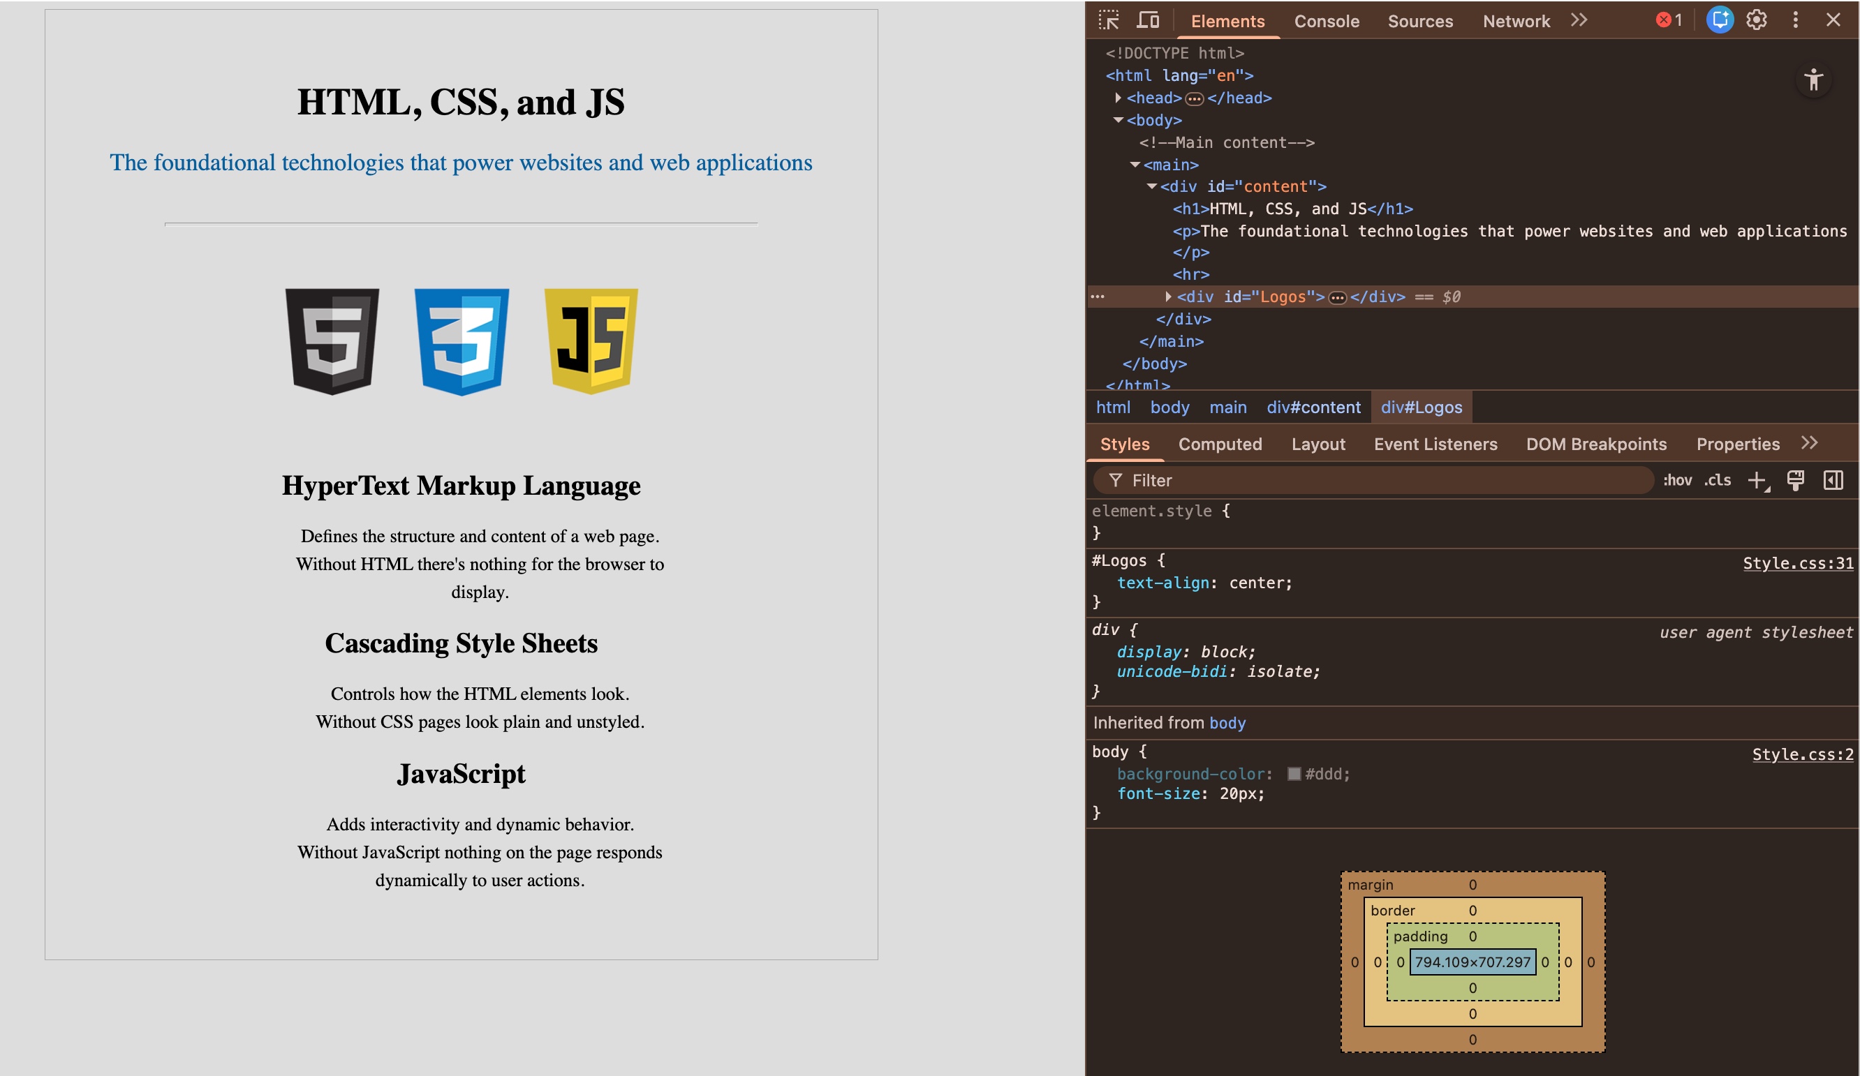Viewport: 1860px width, 1076px height.
Task: Open the customize DevTools three-dot menu
Action: [x=1795, y=20]
